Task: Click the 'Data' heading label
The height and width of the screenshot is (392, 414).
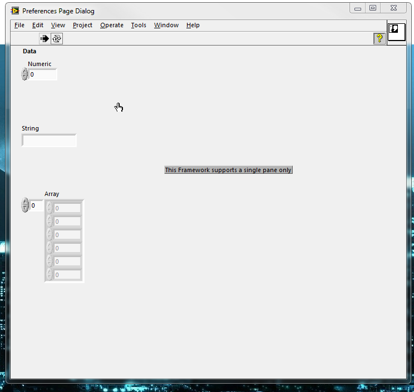Action: [x=29, y=51]
